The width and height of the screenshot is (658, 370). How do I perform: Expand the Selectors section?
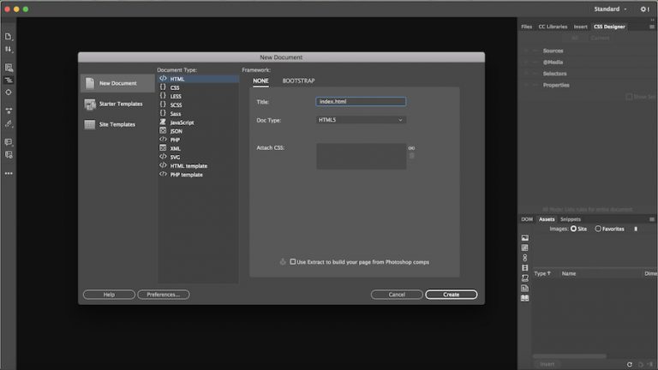(x=555, y=74)
